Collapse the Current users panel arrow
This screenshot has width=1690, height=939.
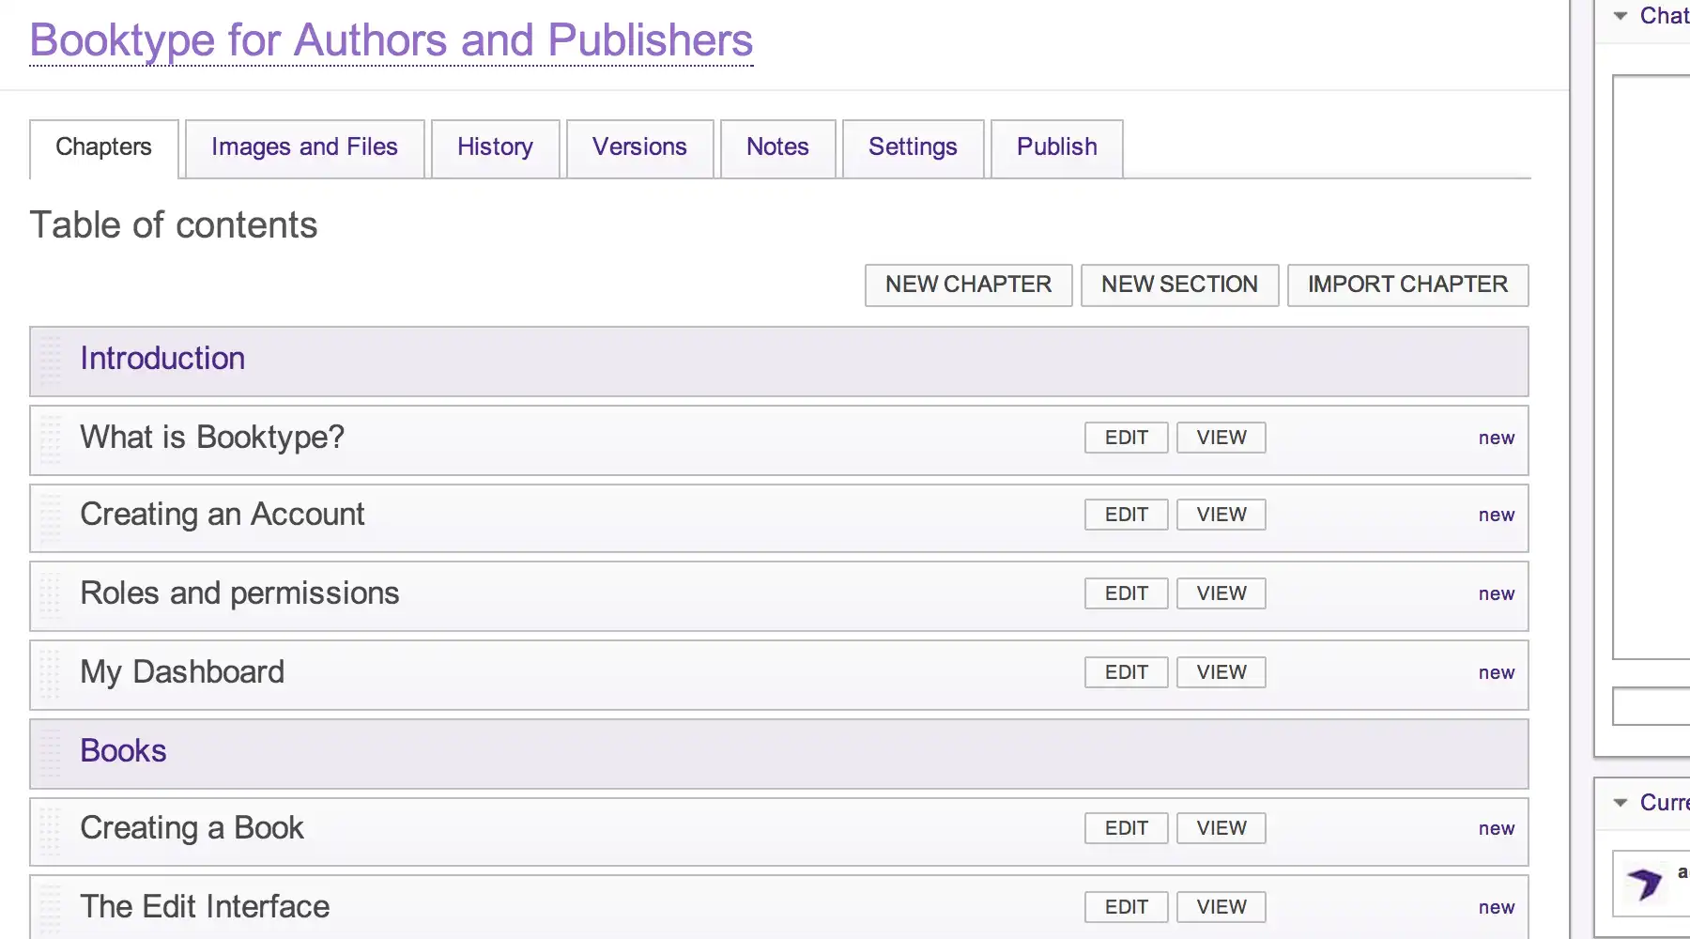(1621, 803)
